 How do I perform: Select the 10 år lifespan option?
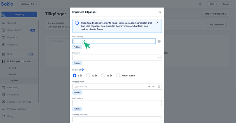[x=88, y=76]
